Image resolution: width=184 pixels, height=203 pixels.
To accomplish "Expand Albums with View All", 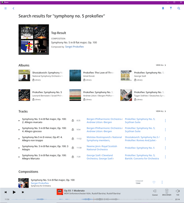I will (161, 65).
